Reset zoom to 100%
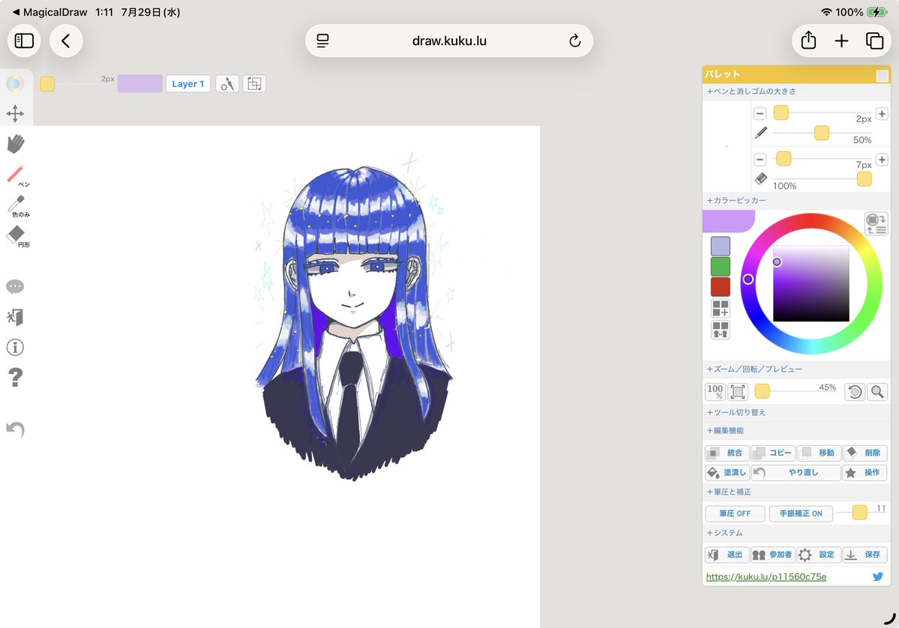Viewport: 899px width, 628px height. [715, 391]
